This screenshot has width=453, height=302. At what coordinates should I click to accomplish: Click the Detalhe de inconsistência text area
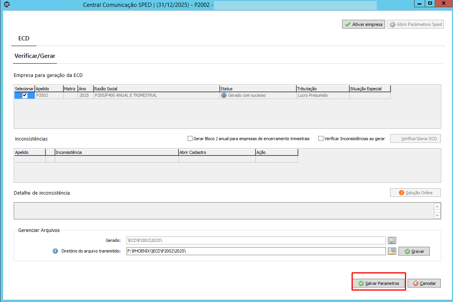point(223,211)
